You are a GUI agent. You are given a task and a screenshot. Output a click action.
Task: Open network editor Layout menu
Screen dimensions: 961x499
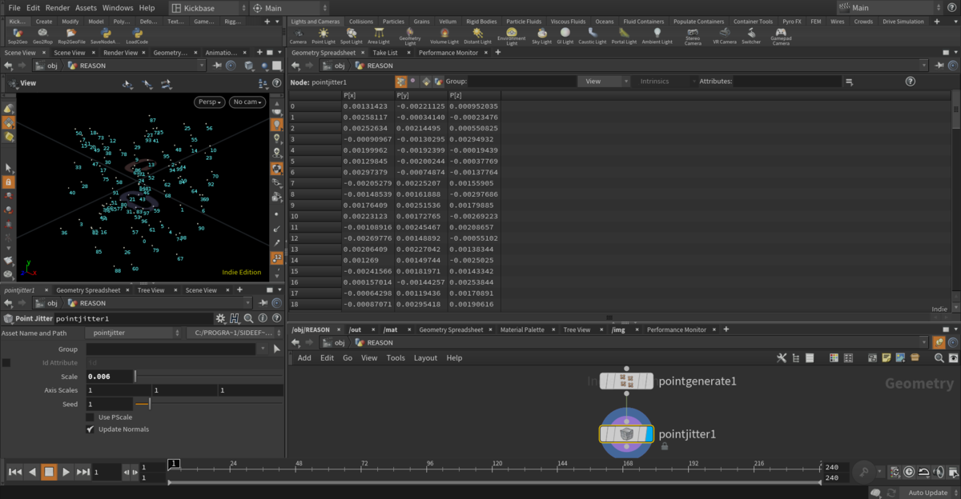tap(425, 358)
